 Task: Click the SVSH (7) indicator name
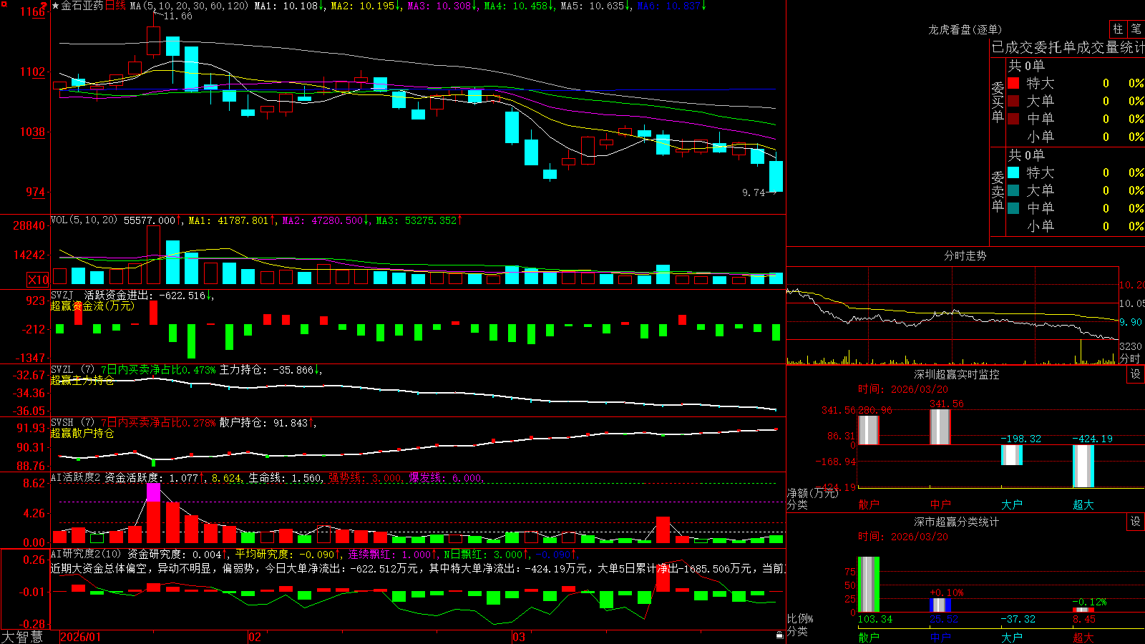coord(73,423)
